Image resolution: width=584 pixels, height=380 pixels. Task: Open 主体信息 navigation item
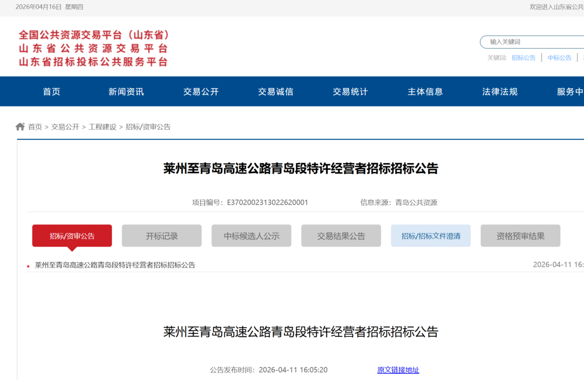tap(425, 92)
